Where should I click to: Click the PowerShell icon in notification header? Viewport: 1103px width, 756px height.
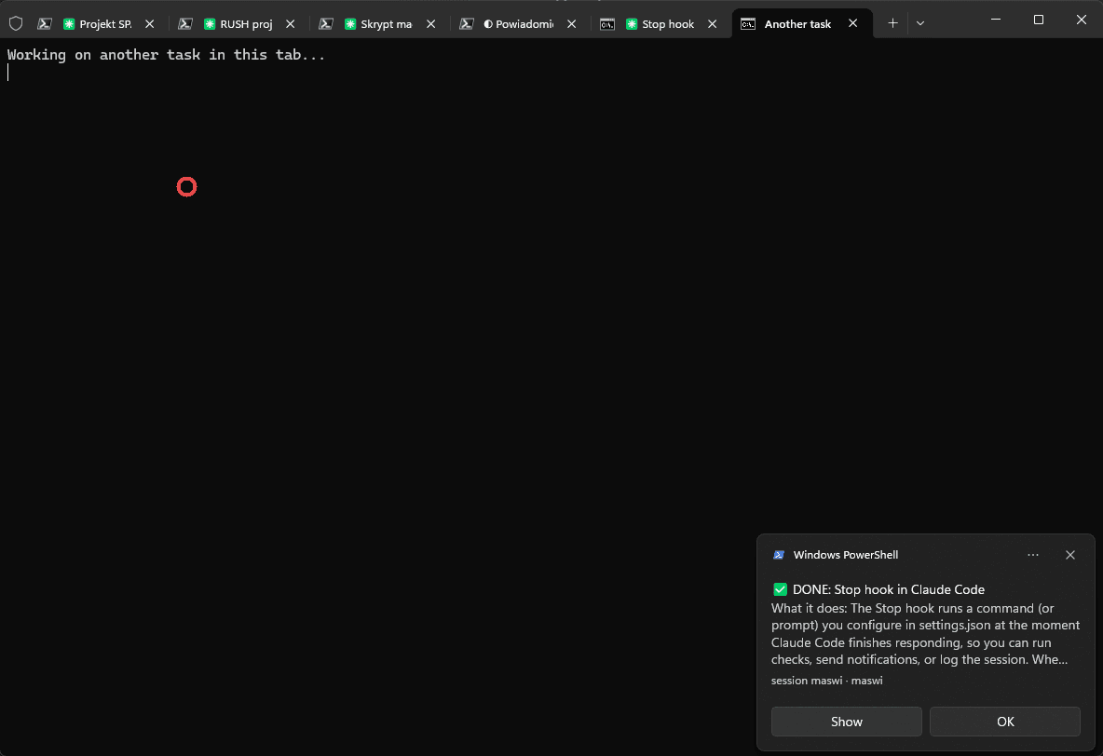click(779, 555)
